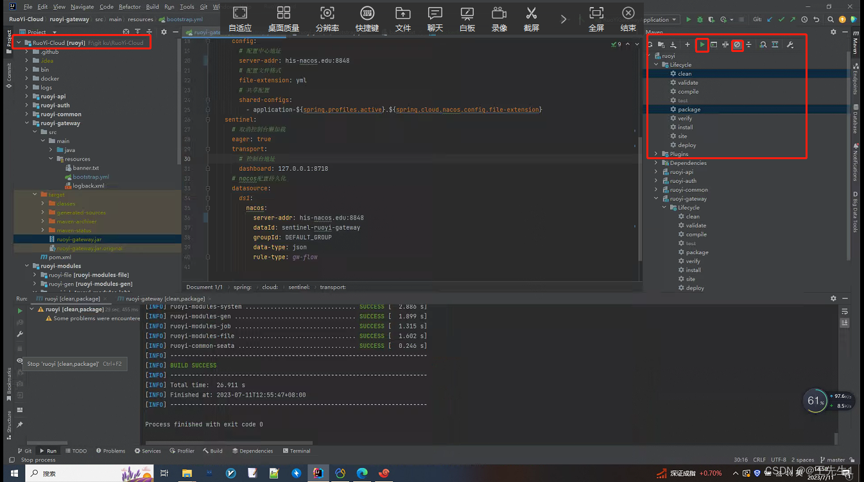Open Problems tool window tab
Viewport: 864px width, 482px height.
click(110, 451)
